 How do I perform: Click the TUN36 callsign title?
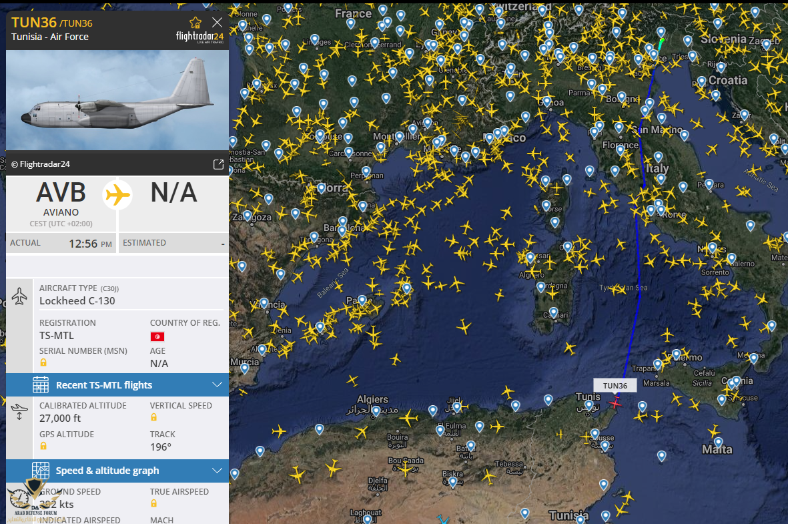[x=33, y=23]
